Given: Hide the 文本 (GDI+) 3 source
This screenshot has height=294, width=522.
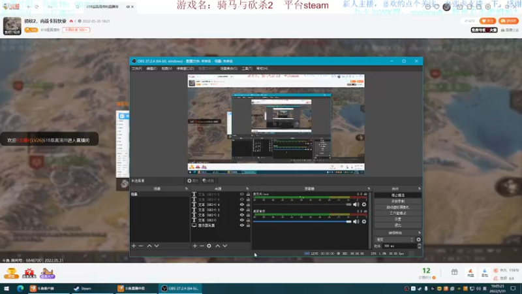Looking at the screenshot, I should (x=242, y=210).
